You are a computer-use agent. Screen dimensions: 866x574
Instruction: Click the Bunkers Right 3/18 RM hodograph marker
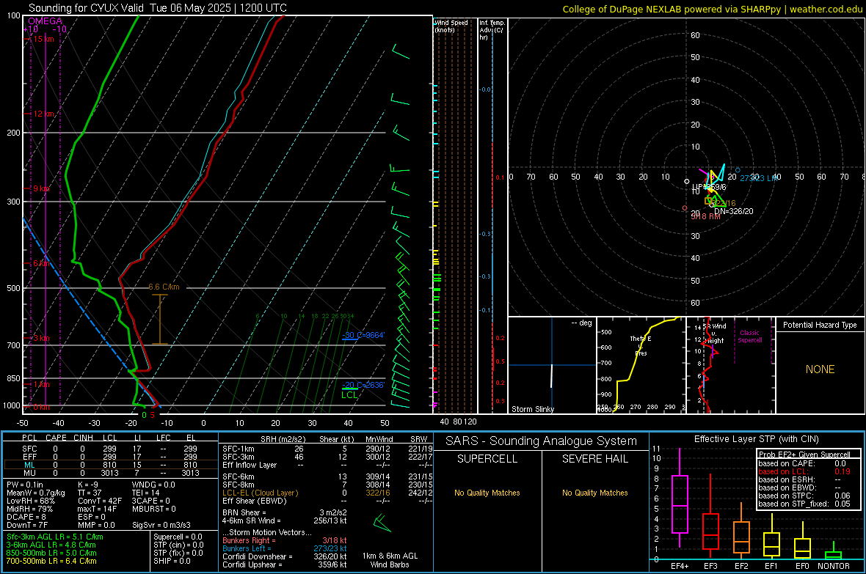tap(685, 208)
